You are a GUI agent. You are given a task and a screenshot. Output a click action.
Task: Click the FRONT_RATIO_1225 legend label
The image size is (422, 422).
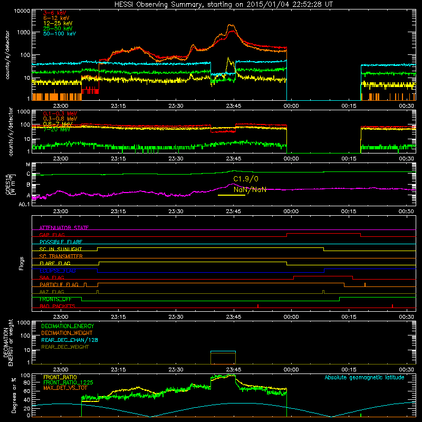point(68,382)
